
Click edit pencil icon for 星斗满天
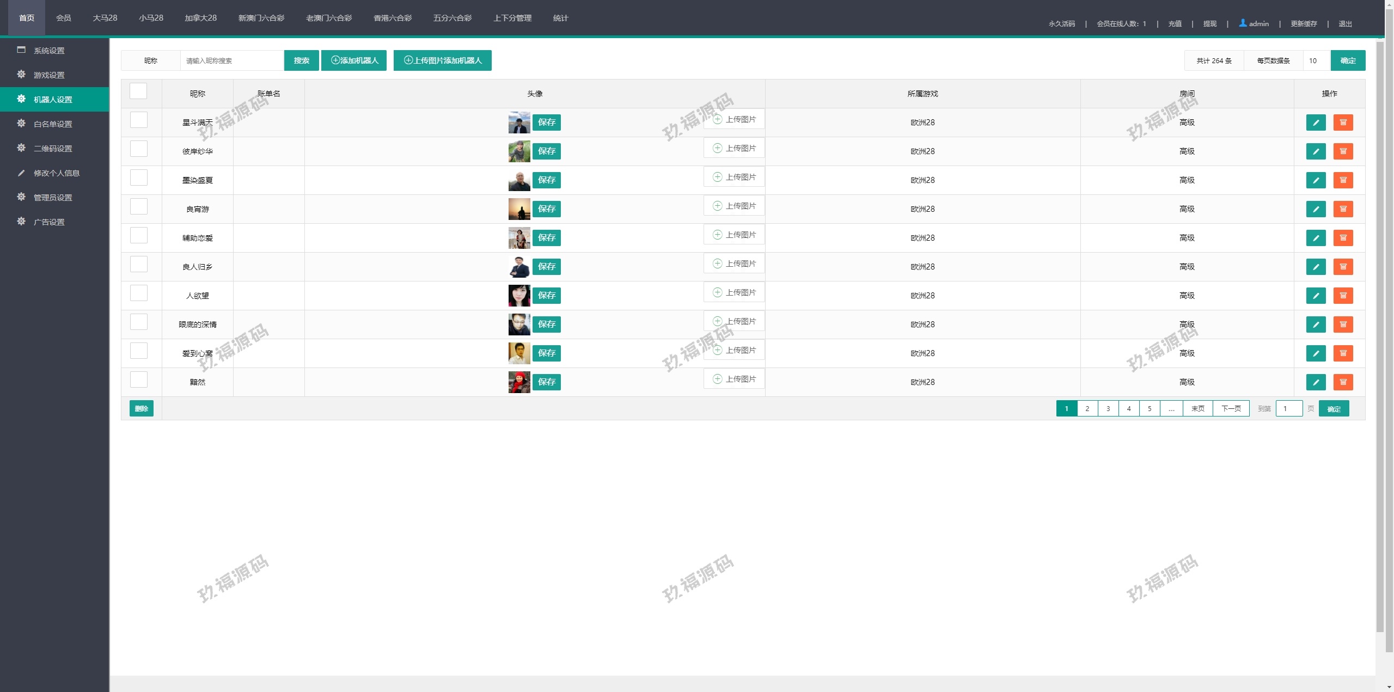(1316, 123)
